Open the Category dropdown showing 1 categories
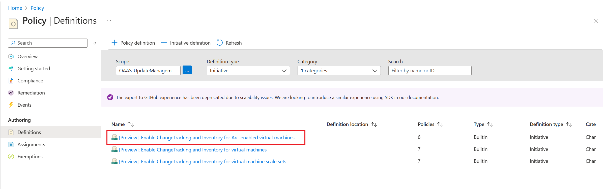This screenshot has width=603, height=189. (x=339, y=71)
